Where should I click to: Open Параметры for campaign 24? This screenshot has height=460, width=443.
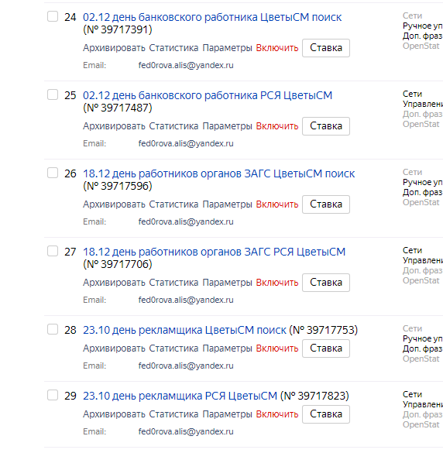point(228,48)
